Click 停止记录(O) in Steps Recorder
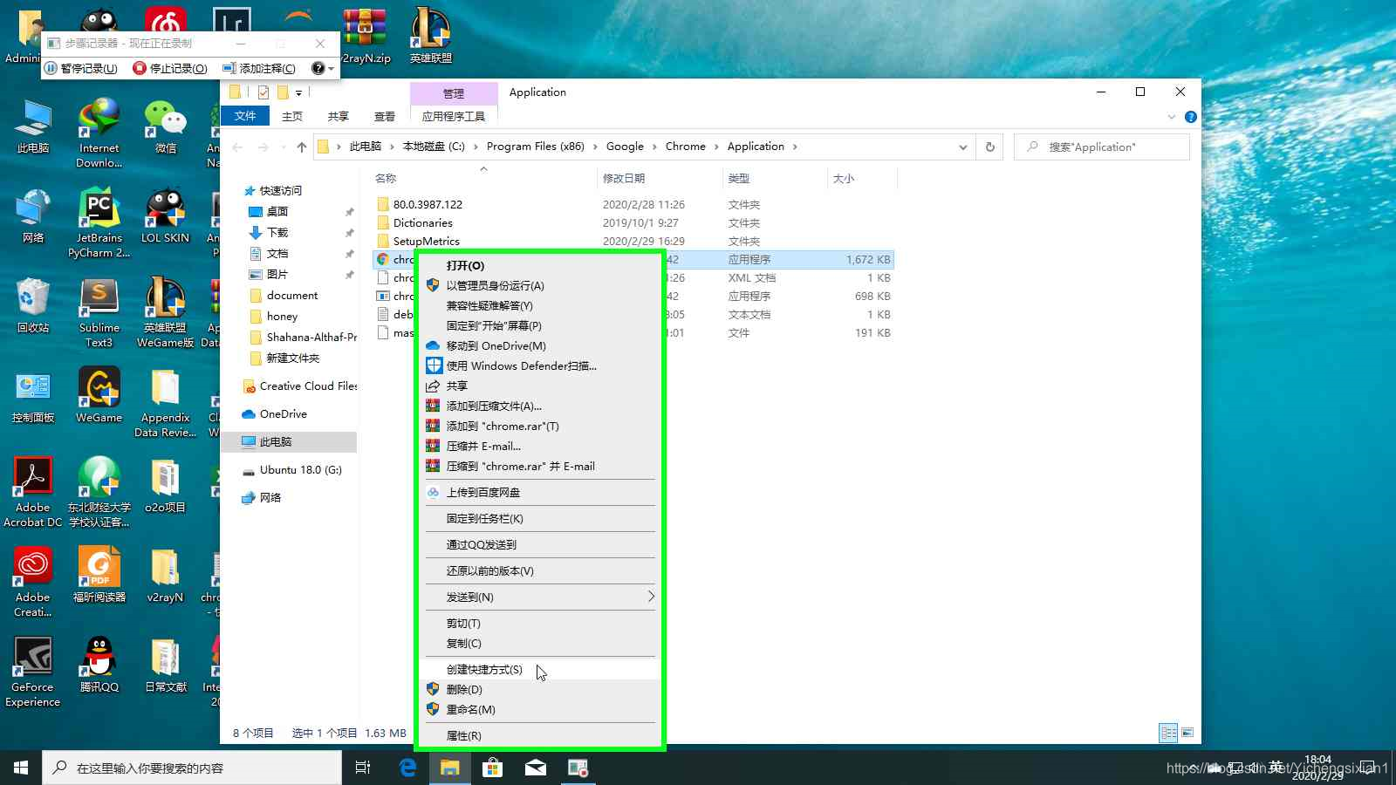The width and height of the screenshot is (1396, 785). point(171,68)
